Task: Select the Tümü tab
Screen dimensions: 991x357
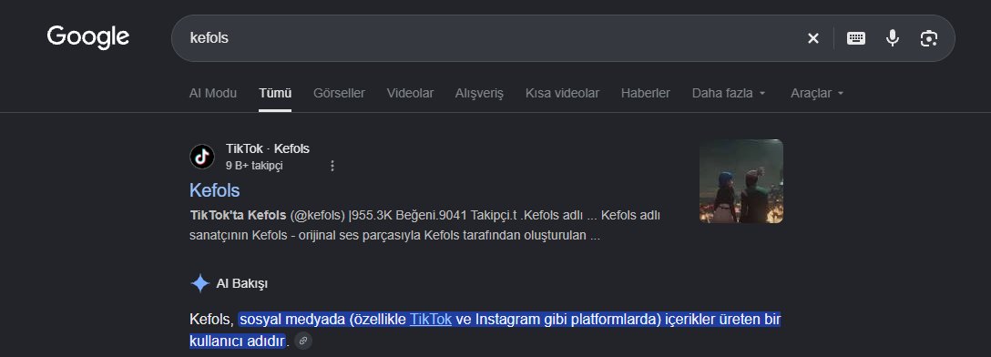Action: (275, 93)
